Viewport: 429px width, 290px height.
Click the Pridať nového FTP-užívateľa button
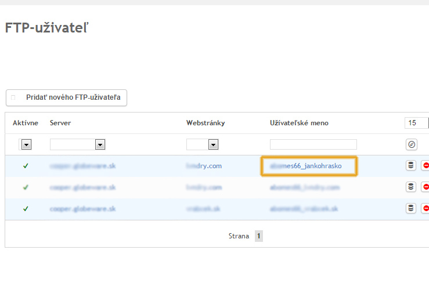[x=67, y=97]
